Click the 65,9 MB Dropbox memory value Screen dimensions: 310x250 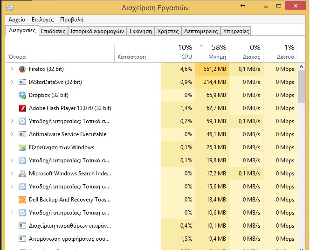[x=216, y=95]
